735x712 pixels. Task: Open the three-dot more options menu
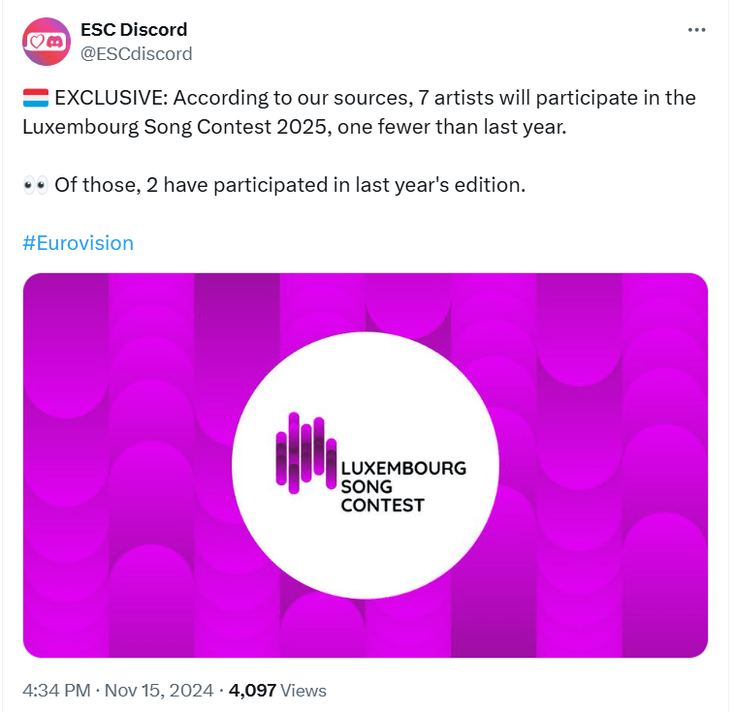pyautogui.click(x=696, y=30)
